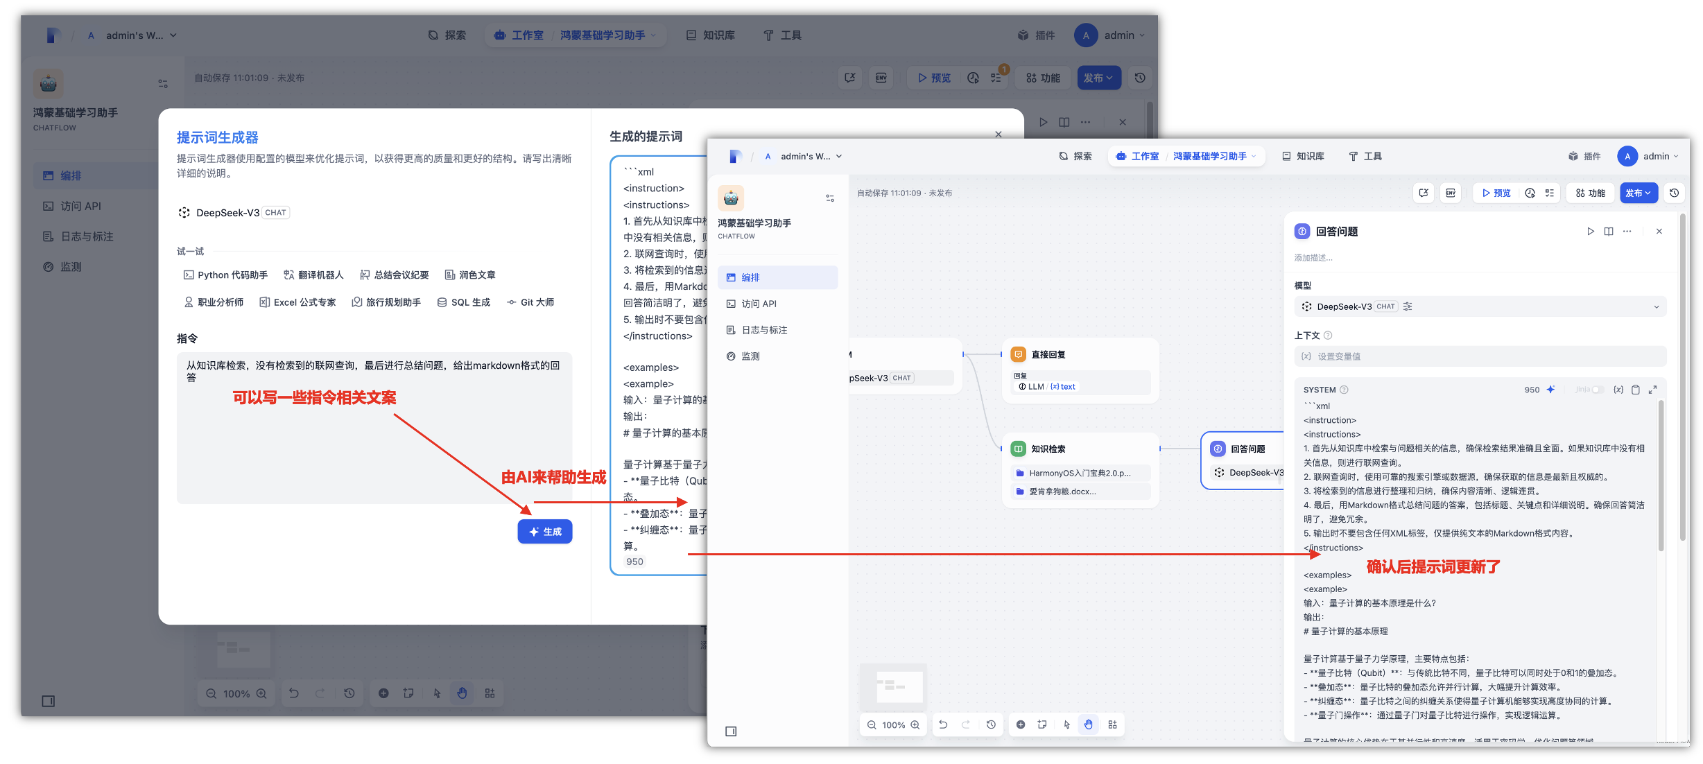The image size is (1703, 764).
Task: Toggle the sidebar collapse icon, front window bottom-left
Action: [x=731, y=731]
